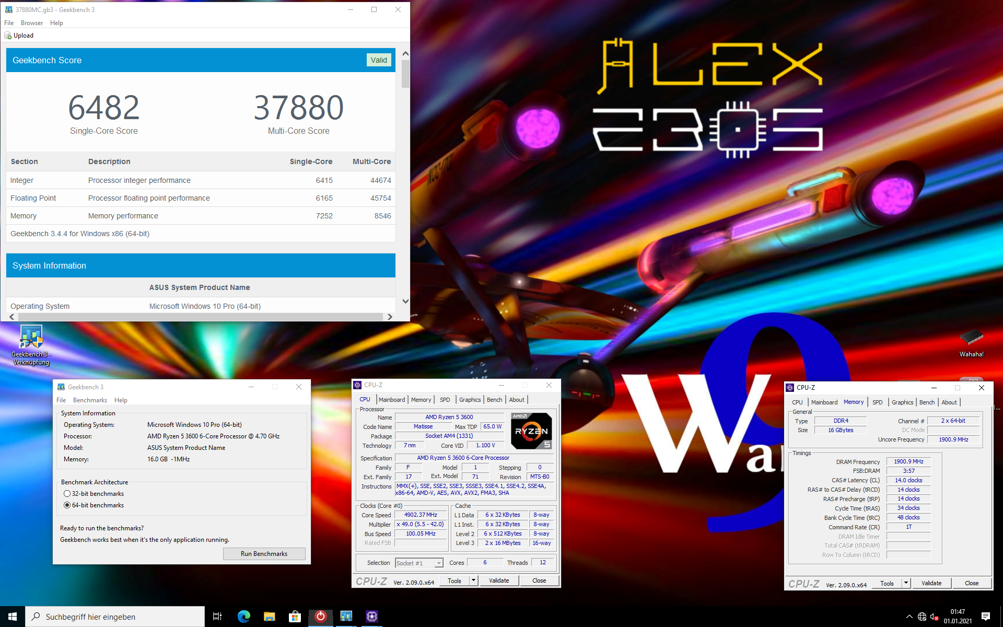This screenshot has height=627, width=1003.
Task: Click scroll right arrow in Geekbench results
Action: (390, 317)
